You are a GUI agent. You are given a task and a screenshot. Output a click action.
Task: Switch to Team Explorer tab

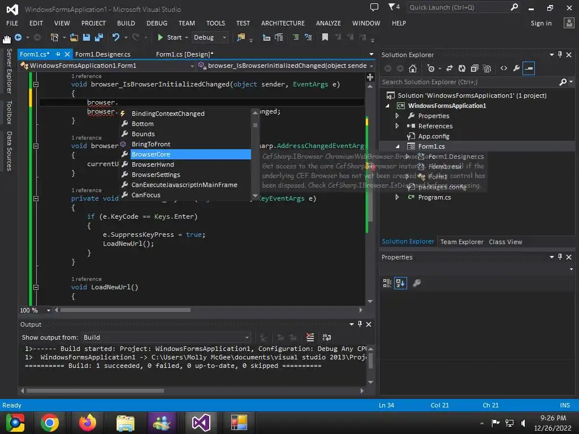click(x=461, y=242)
